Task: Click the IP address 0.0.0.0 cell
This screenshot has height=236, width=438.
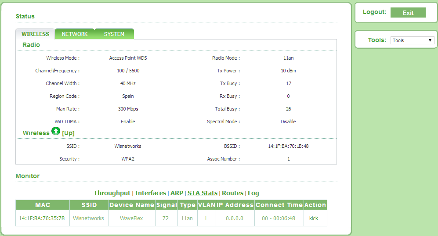Action: 234,218
